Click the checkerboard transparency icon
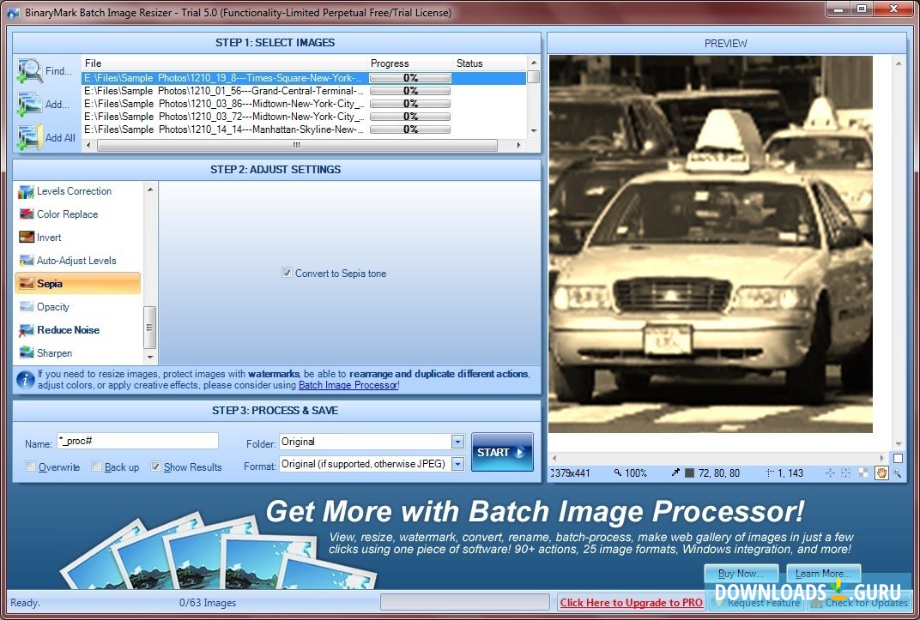This screenshot has width=920, height=620. (863, 473)
